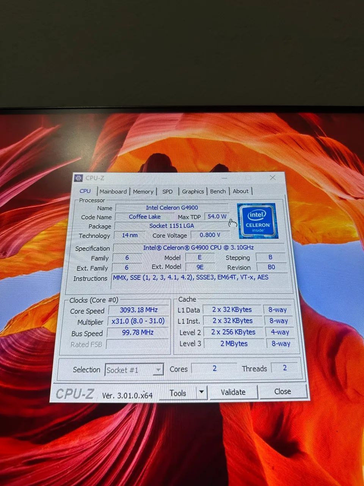Click the Clocks (Core #0) group label
The width and height of the screenshot is (364, 486).
[x=94, y=300]
